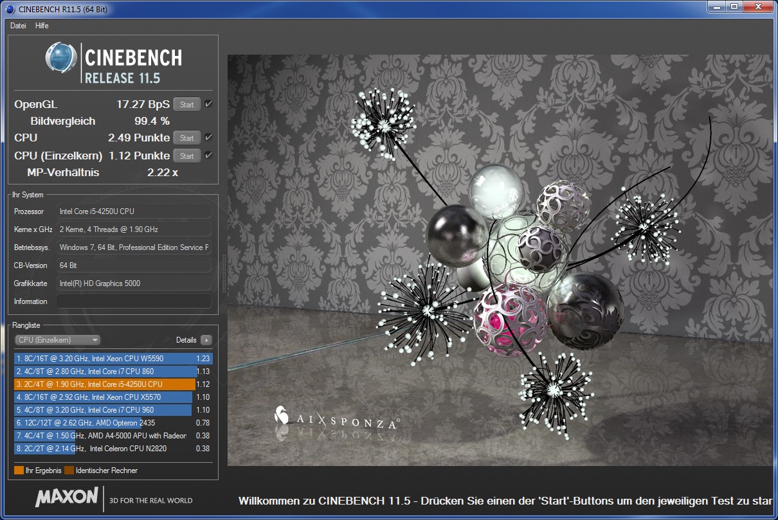Open the Hilfe menu
The height and width of the screenshot is (520, 778).
(x=42, y=26)
